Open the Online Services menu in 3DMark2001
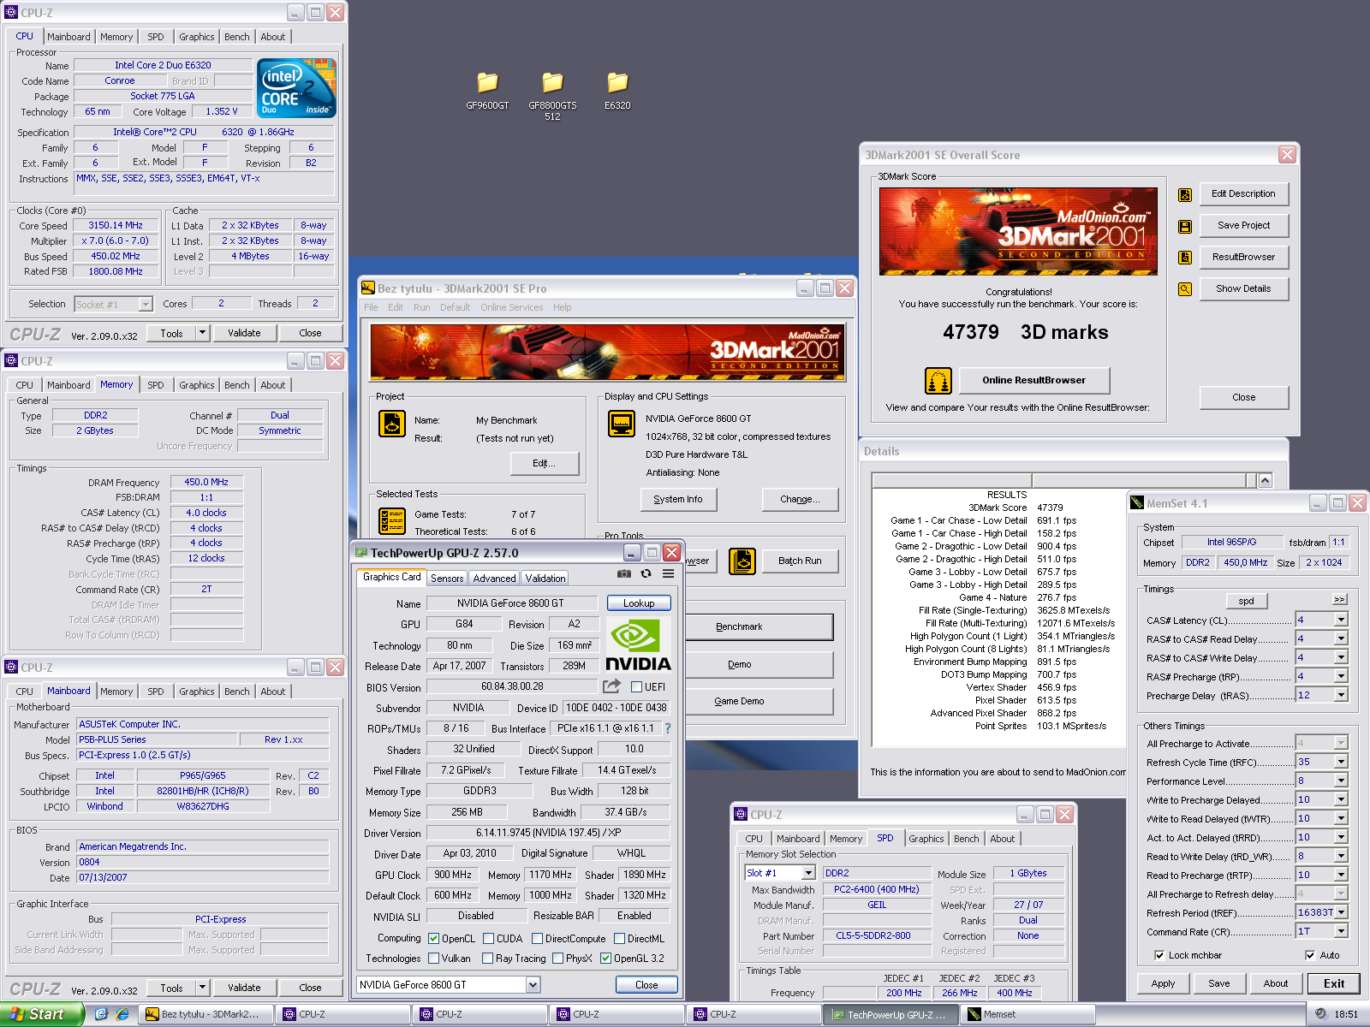1370x1027 pixels. (x=511, y=307)
